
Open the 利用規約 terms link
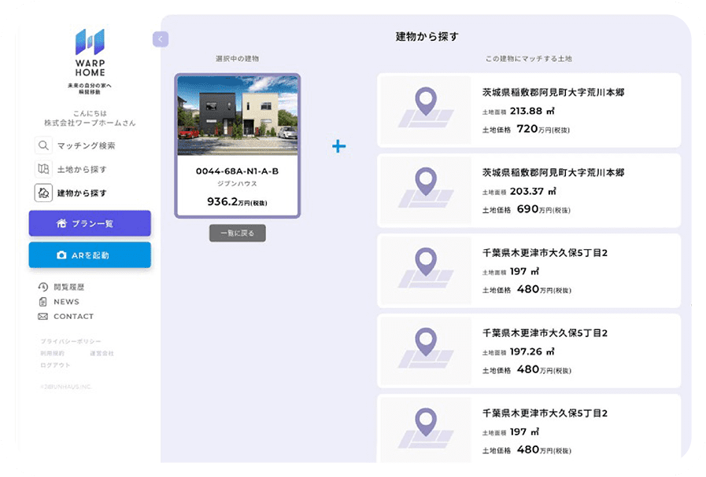click(x=52, y=354)
